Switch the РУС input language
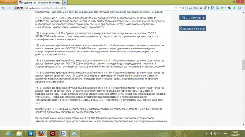The width and height of the screenshot is (245, 137). pos(225,134)
